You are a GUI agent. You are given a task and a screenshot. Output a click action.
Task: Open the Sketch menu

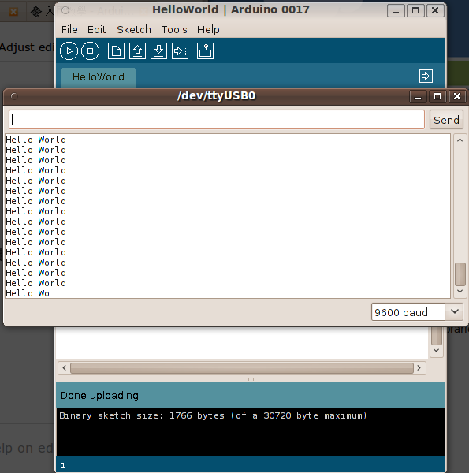134,30
